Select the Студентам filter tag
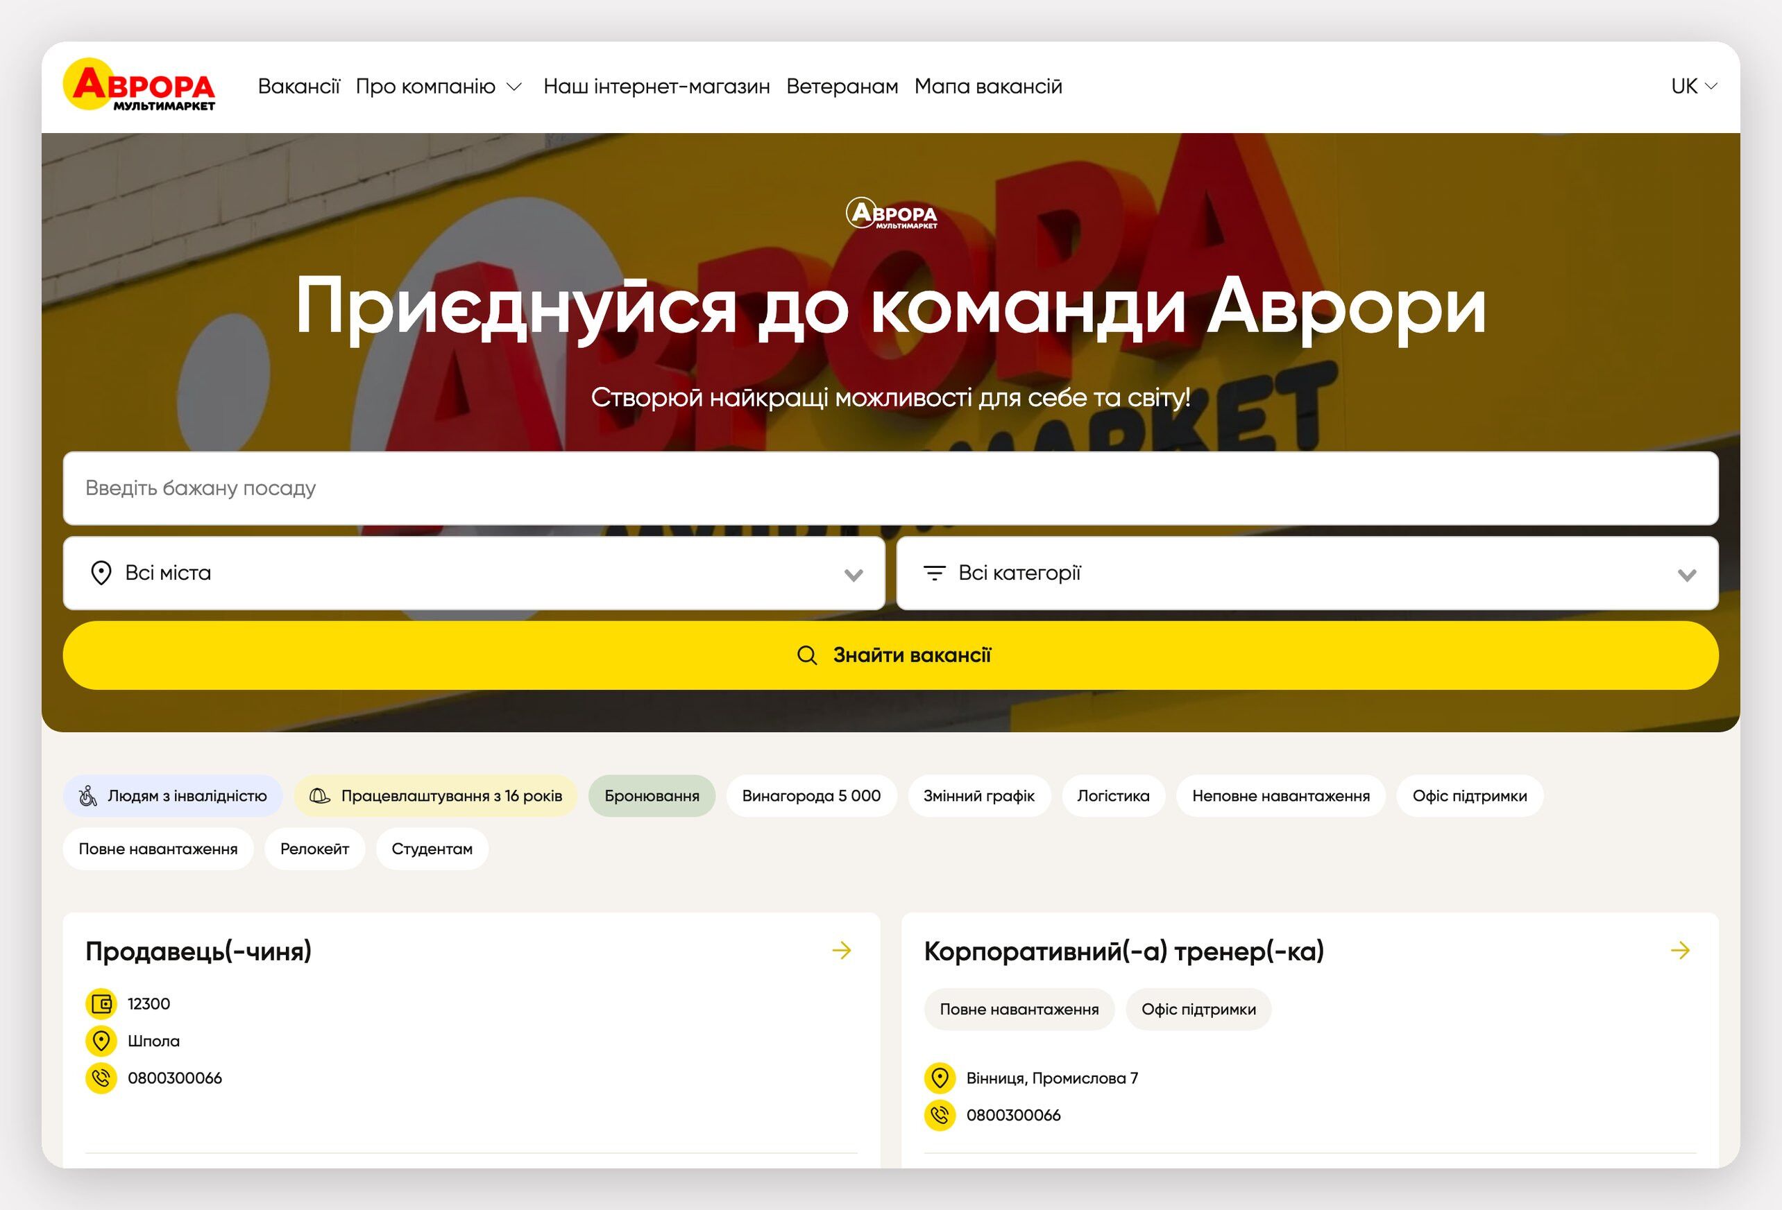 (x=432, y=849)
